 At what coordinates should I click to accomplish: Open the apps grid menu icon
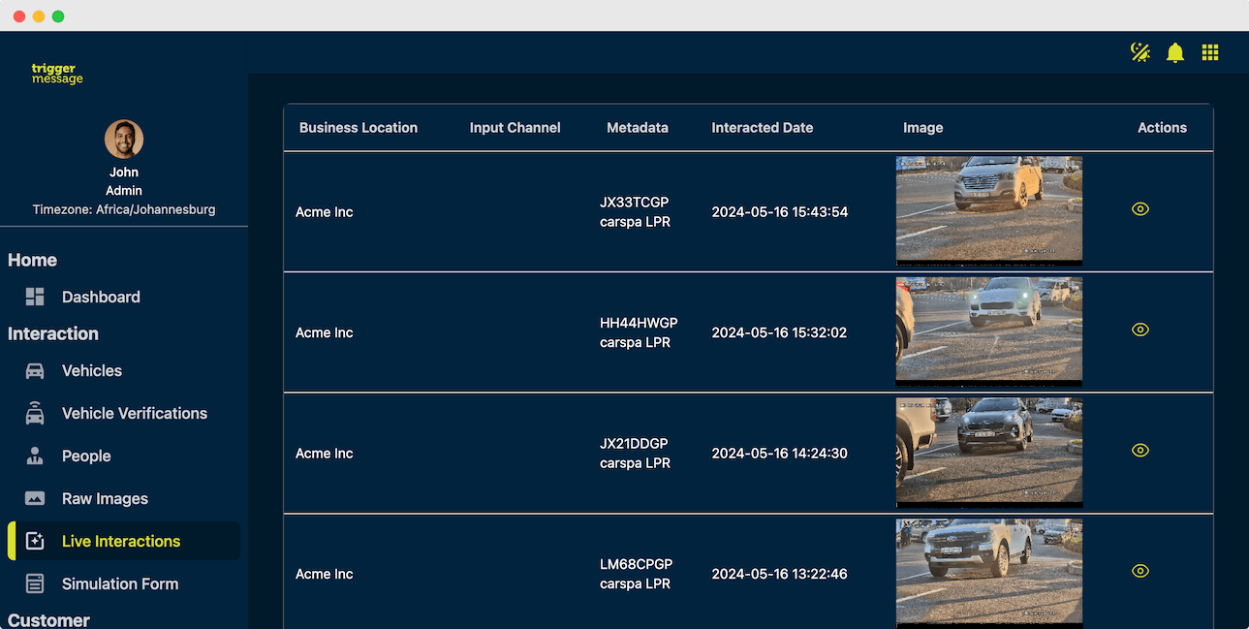tap(1210, 52)
